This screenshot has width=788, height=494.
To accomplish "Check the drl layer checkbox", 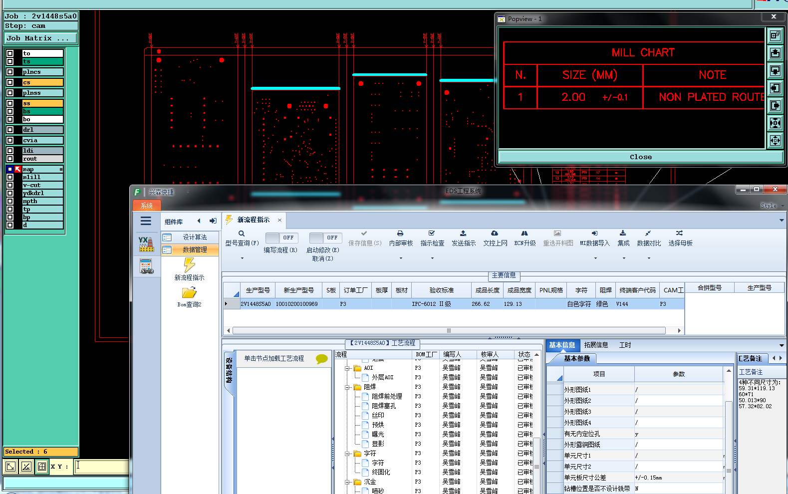I will (10, 130).
